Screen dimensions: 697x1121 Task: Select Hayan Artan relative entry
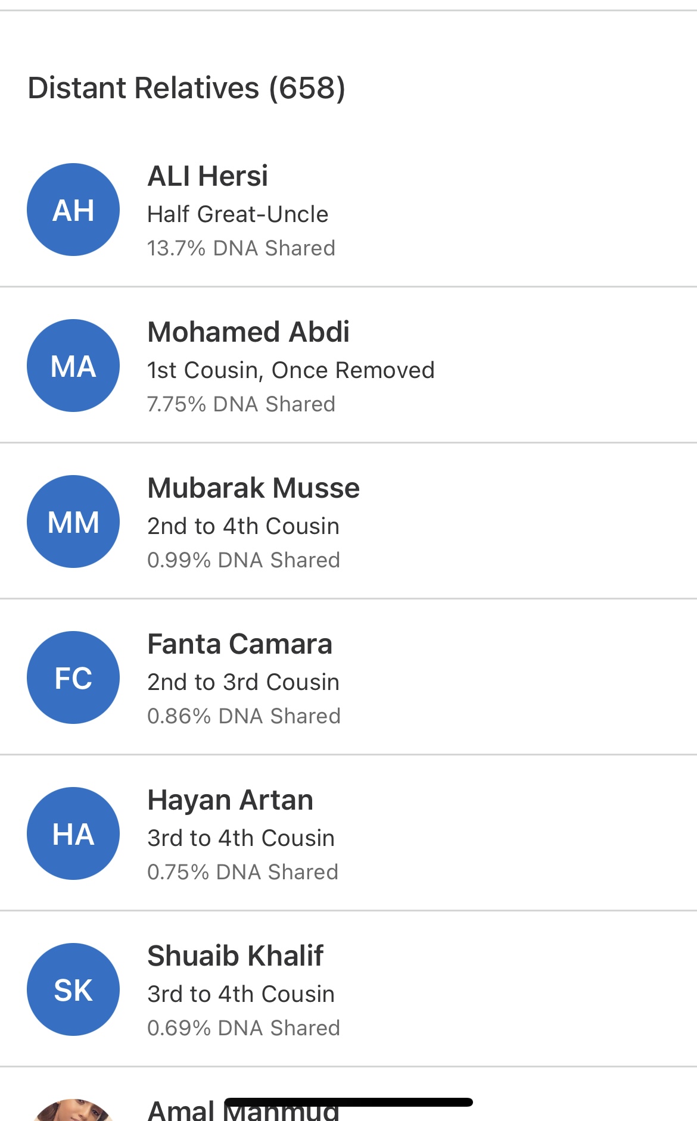230,800
